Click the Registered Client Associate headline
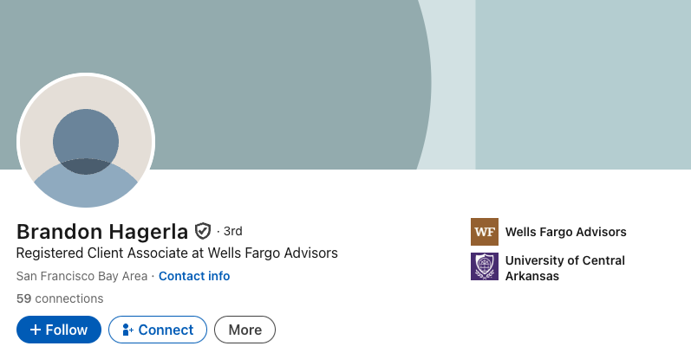Screen dimensions: 691x359 click(177, 253)
